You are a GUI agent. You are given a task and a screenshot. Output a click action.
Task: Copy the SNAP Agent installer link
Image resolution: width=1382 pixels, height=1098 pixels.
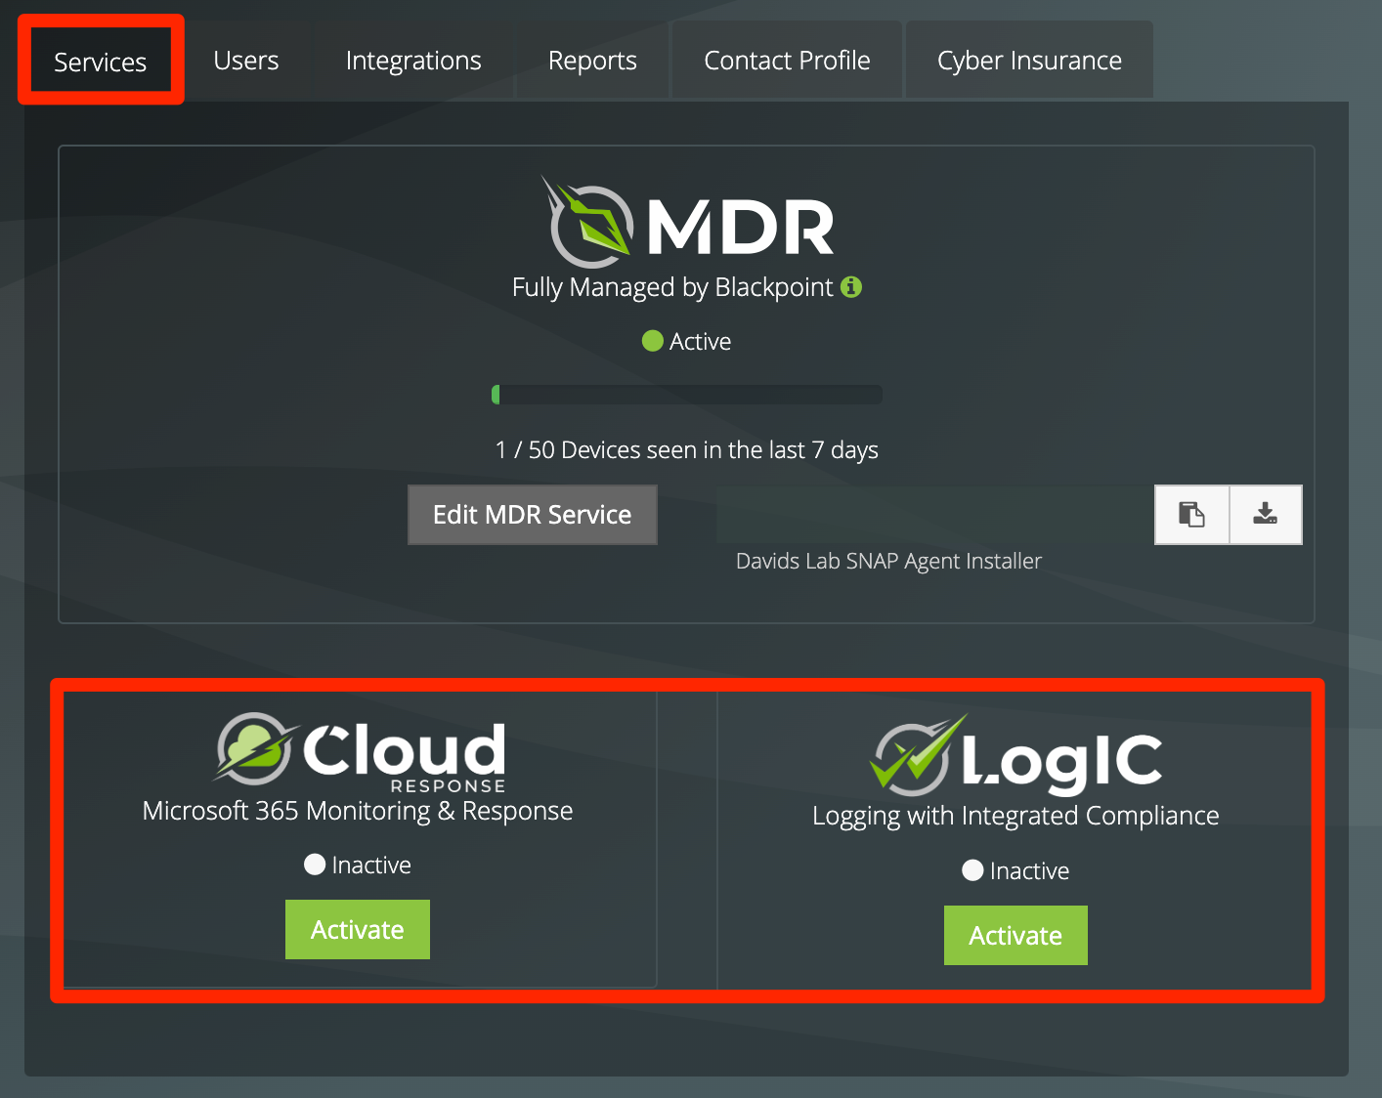[1190, 515]
